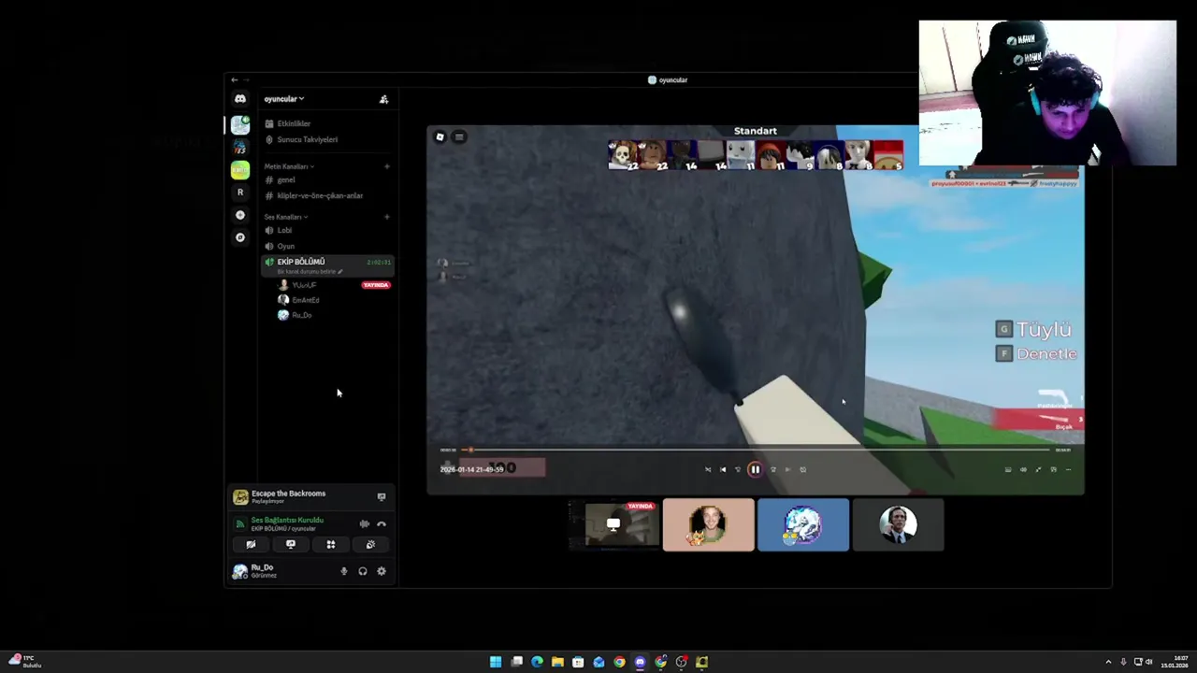
Task: Open the soundboard
Action: click(370, 544)
